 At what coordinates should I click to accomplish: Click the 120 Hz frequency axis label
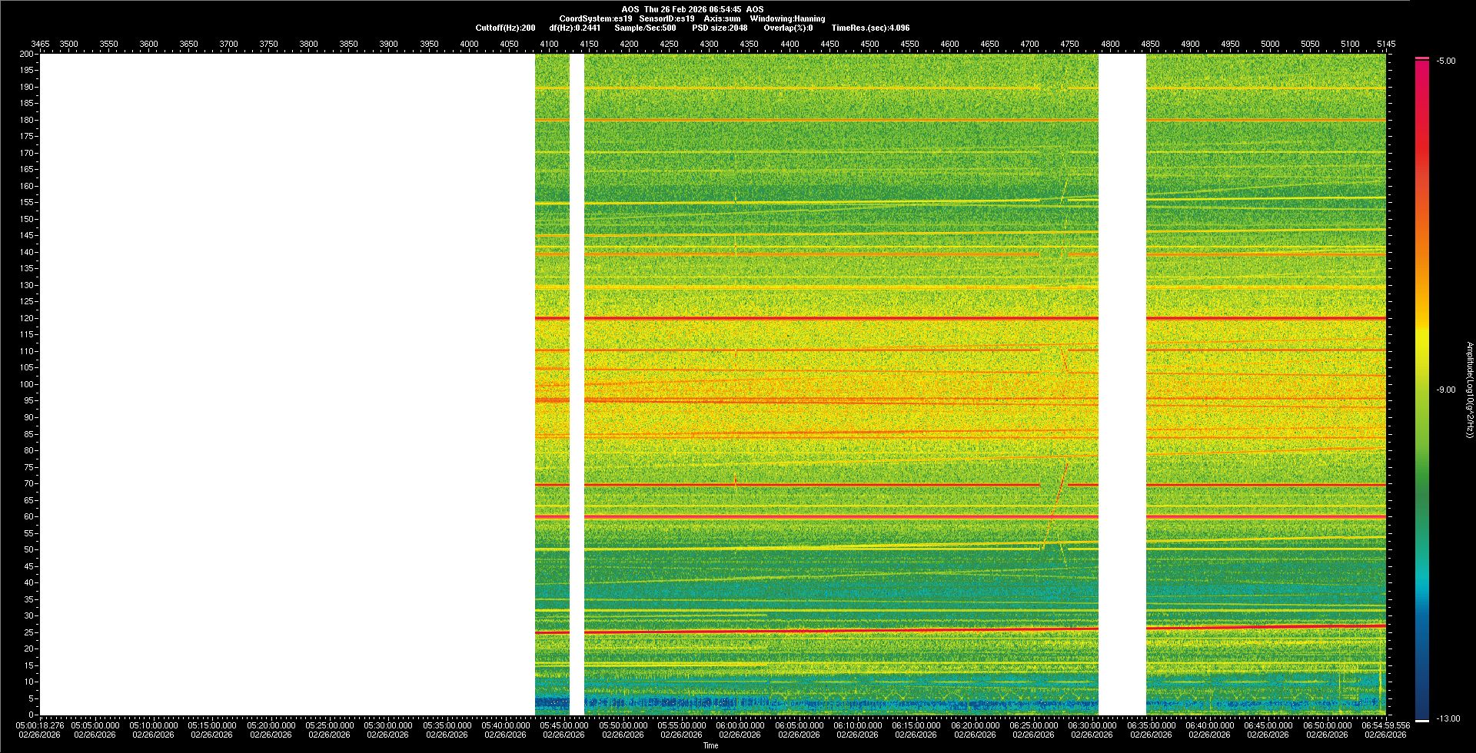point(27,318)
